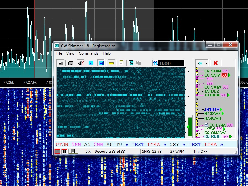Click 37 WPM status field
The height and width of the screenshot is (186, 248).
coord(177,152)
